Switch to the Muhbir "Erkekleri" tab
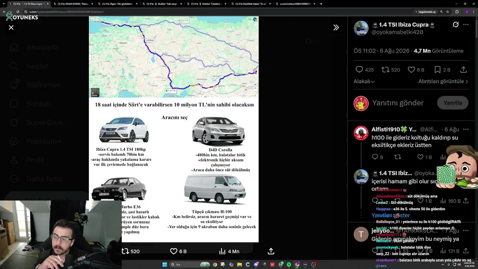 pyautogui.click(x=207, y=4)
